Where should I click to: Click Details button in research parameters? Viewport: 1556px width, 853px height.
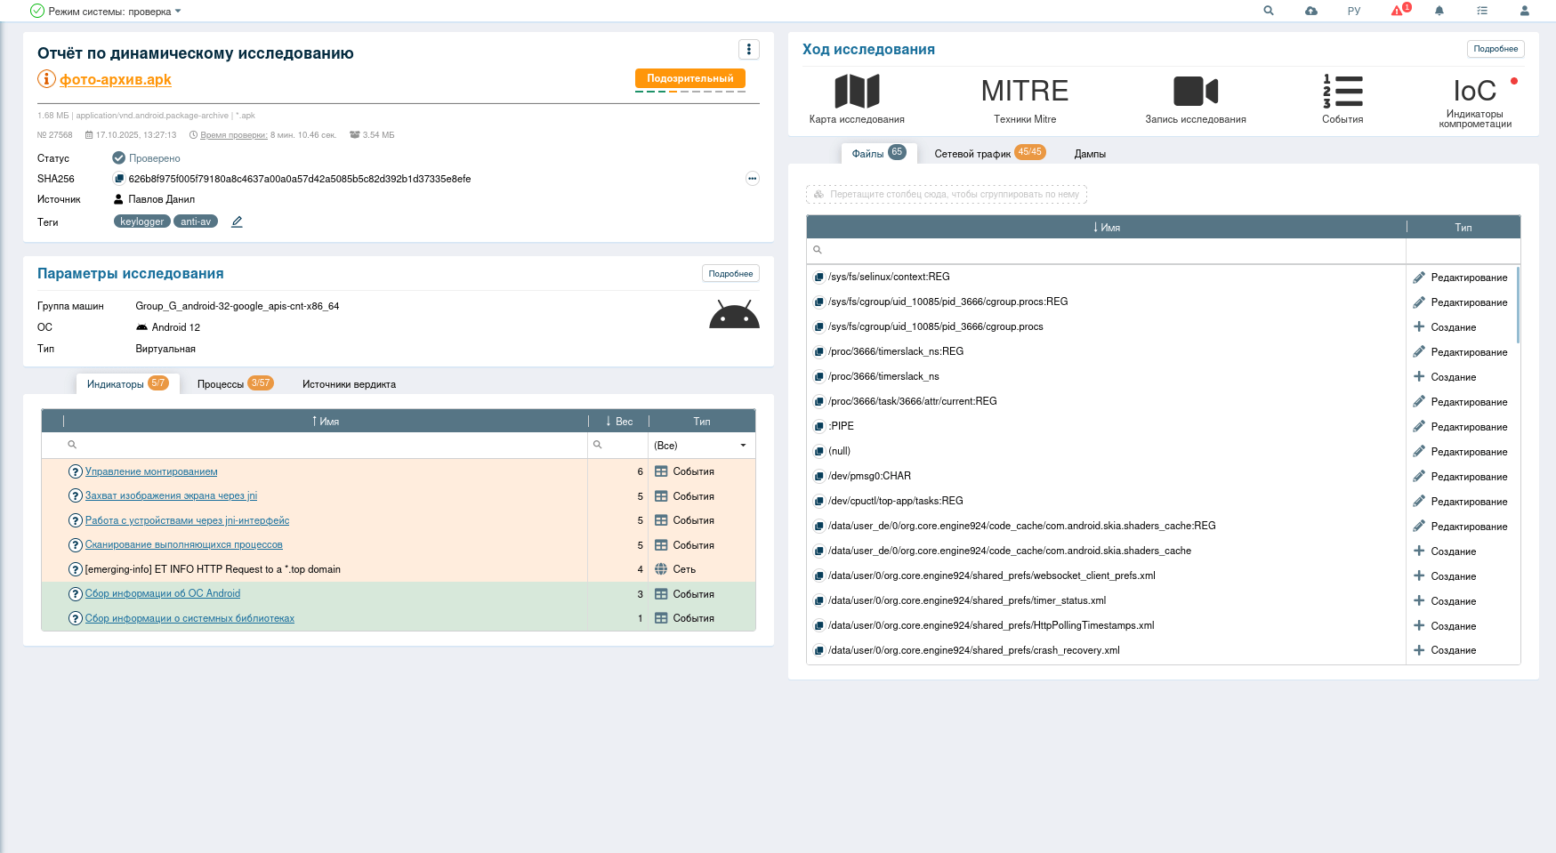[x=730, y=274]
